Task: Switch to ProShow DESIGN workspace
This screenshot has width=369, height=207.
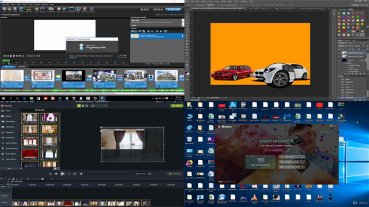Action: [x=157, y=9]
